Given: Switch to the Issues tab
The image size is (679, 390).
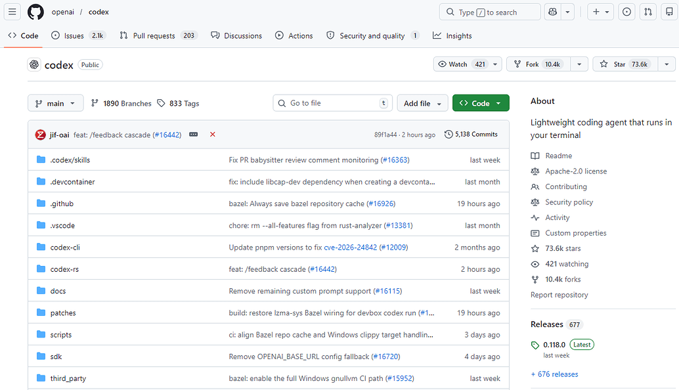Looking at the screenshot, I should coord(78,35).
